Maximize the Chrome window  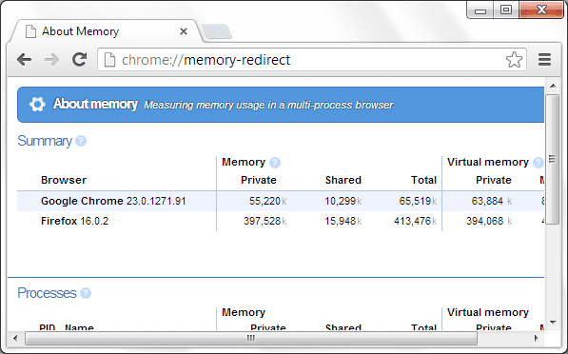[x=506, y=10]
